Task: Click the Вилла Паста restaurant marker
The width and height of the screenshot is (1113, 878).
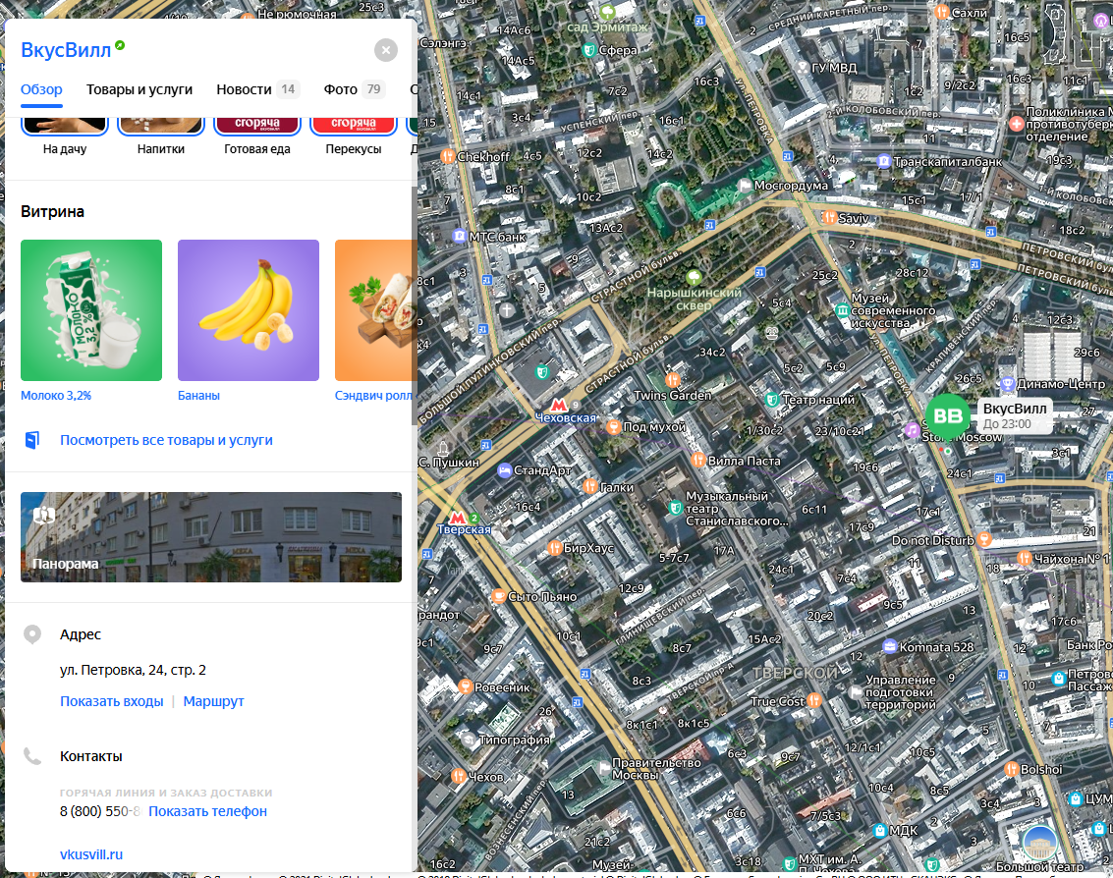Action: [697, 461]
